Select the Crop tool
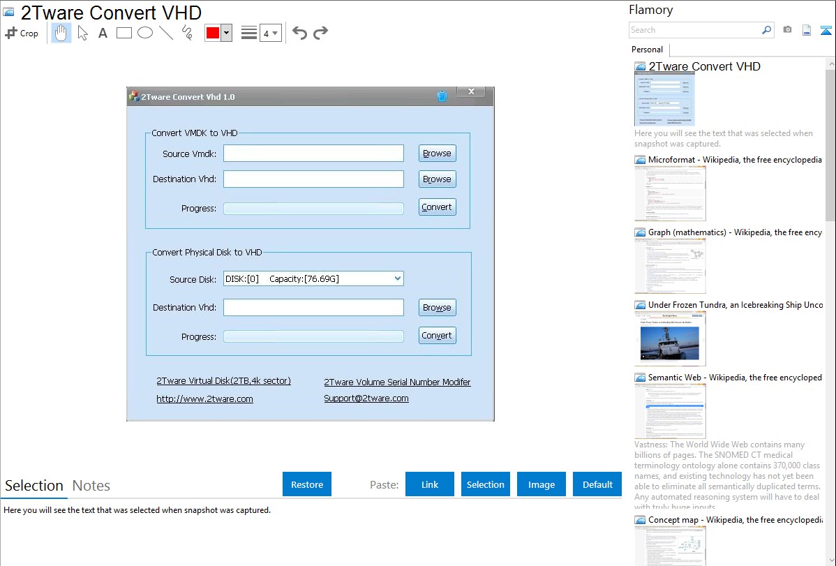This screenshot has width=836, height=566. [22, 33]
